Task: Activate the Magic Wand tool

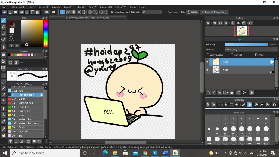Action: (3, 88)
